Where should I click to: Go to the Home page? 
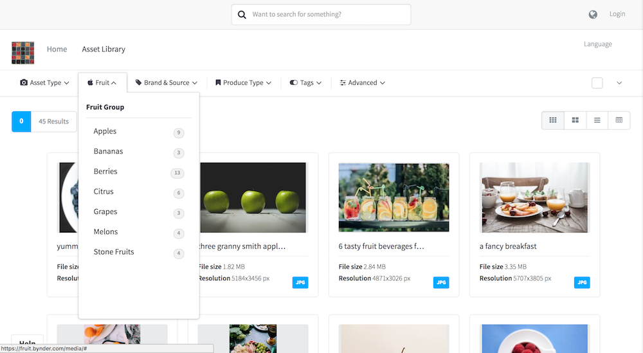coord(57,50)
